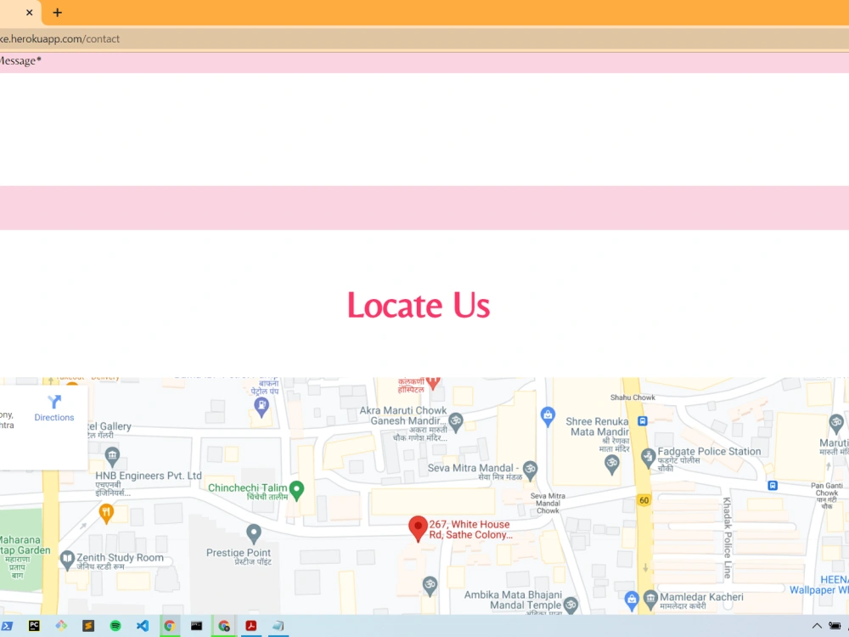849x637 pixels.
Task: Open Visual Studio Code from the taskbar
Action: (143, 626)
